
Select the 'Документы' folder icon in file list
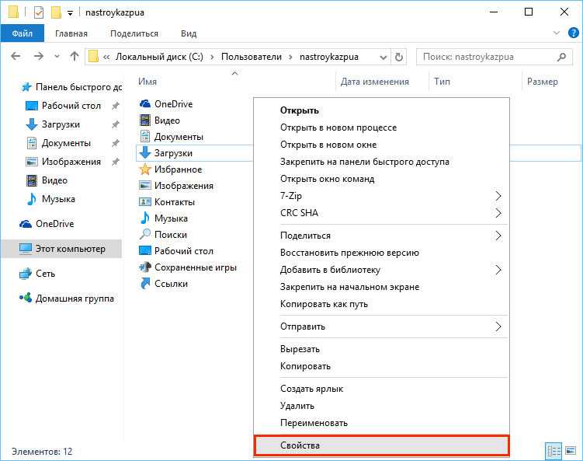tap(144, 137)
